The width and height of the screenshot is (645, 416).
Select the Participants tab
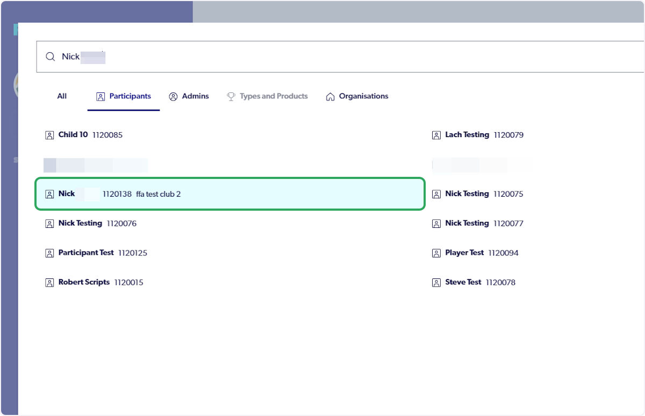[124, 96]
